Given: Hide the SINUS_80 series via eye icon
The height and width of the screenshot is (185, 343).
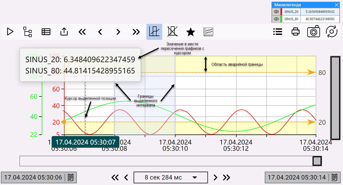Looking at the screenshot, I should tap(276, 19).
